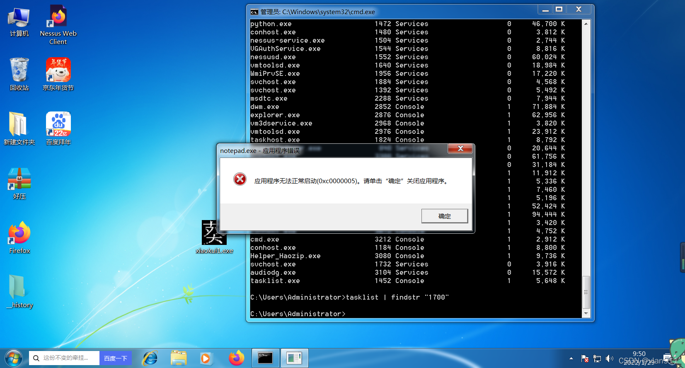Select the xiaokui1.exe file icon
Screen dimensions: 685x368
pyautogui.click(x=214, y=237)
